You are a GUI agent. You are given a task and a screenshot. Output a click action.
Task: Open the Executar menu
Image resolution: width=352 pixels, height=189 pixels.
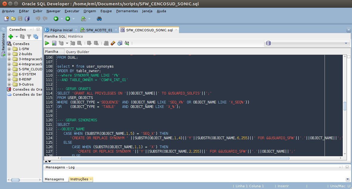[x=72, y=11]
